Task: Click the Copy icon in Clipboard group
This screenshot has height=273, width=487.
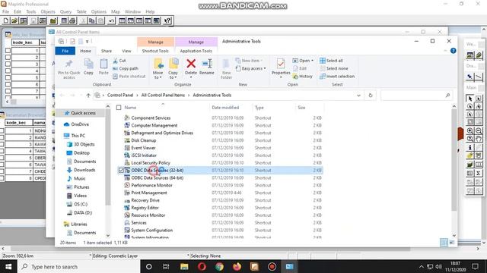Action: [x=88, y=64]
